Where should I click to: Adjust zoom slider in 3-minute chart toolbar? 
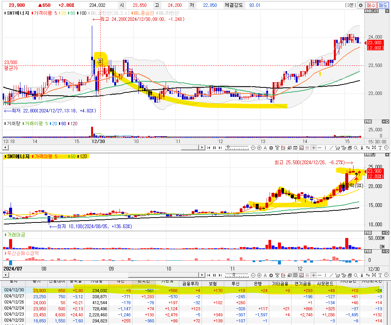click(x=228, y=147)
